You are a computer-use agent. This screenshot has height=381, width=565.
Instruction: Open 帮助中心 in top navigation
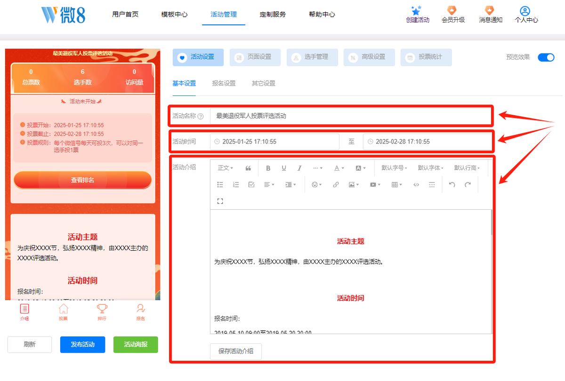coord(322,15)
